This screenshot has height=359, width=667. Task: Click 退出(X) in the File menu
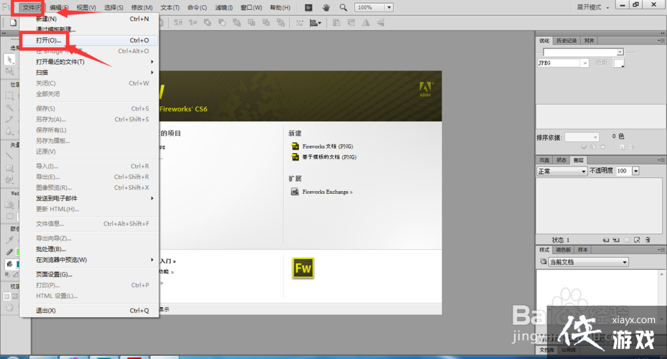click(x=45, y=310)
